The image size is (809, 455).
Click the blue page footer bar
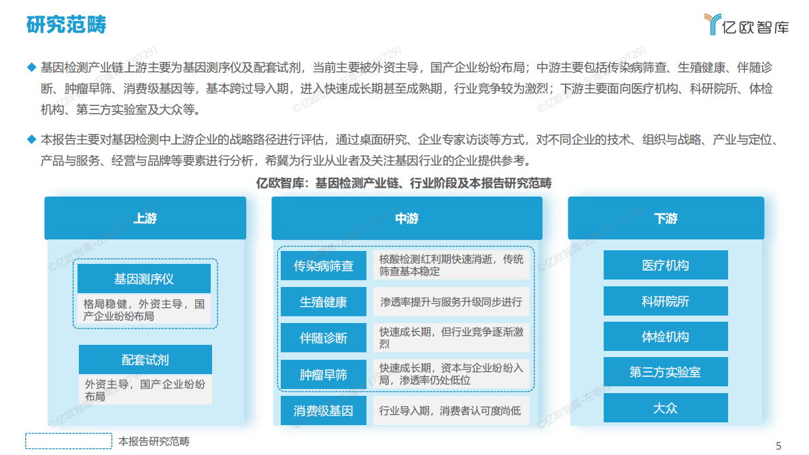tap(404, 452)
